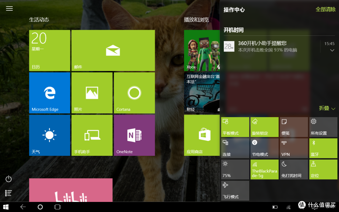
Task: Open the All apps list icon
Action: click(x=8, y=193)
